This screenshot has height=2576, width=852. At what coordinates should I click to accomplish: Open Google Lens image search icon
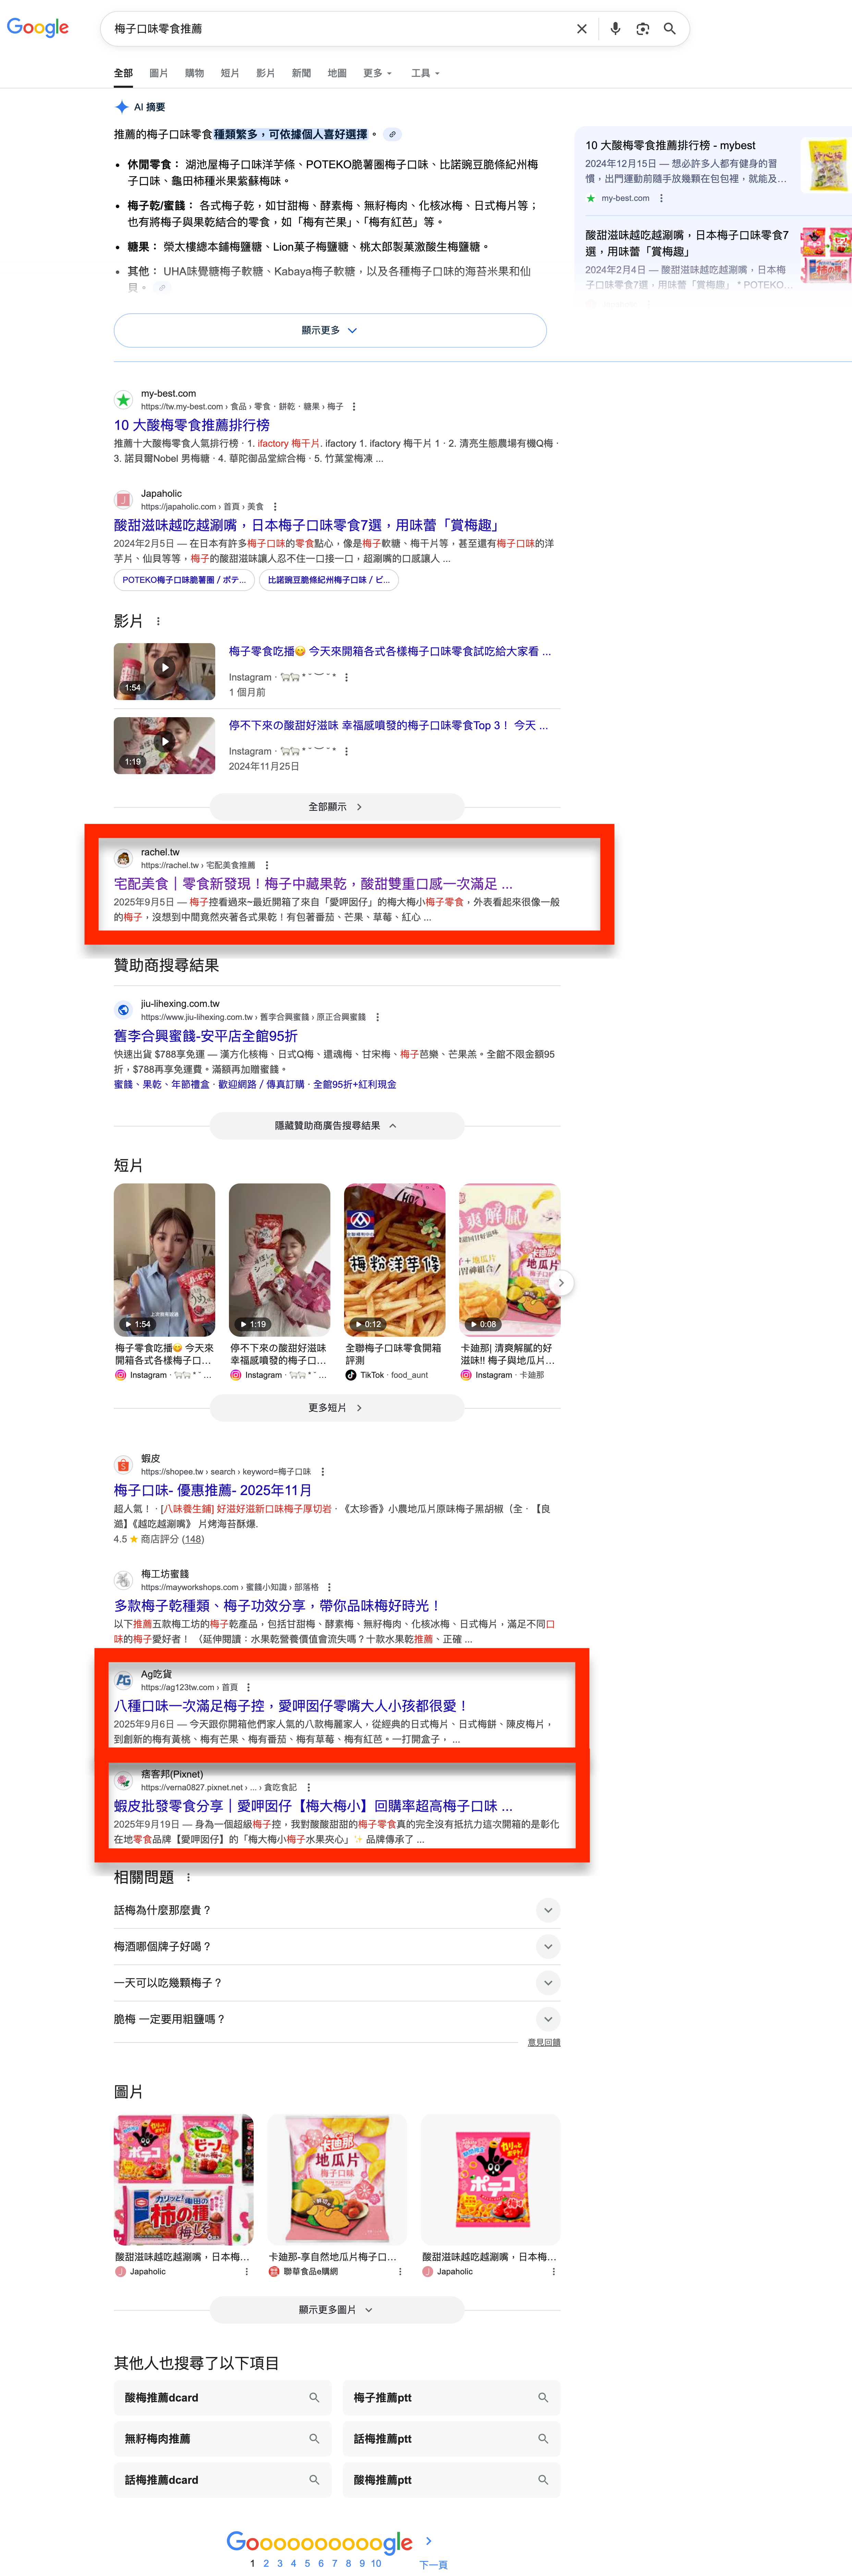click(x=643, y=29)
